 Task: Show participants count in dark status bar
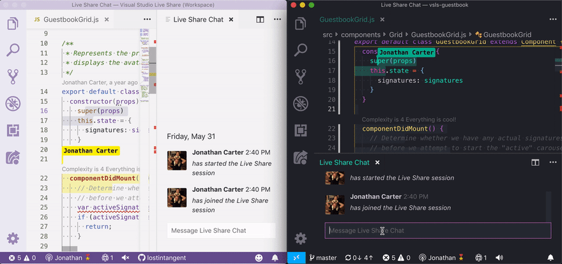pyautogui.click(x=481, y=258)
